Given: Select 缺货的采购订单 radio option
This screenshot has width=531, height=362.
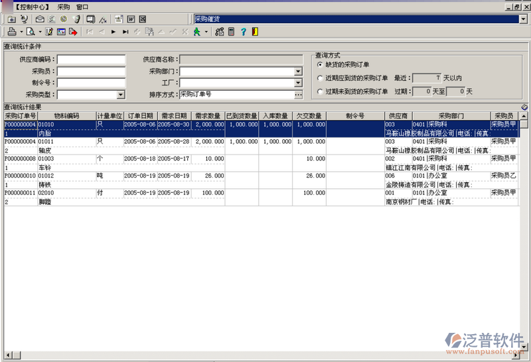Looking at the screenshot, I should click(320, 65).
